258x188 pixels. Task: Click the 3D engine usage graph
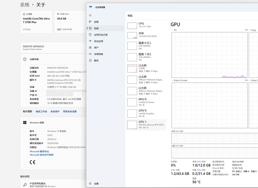[x=210, y=55]
